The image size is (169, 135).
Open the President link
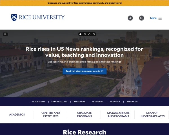coord(98,102)
